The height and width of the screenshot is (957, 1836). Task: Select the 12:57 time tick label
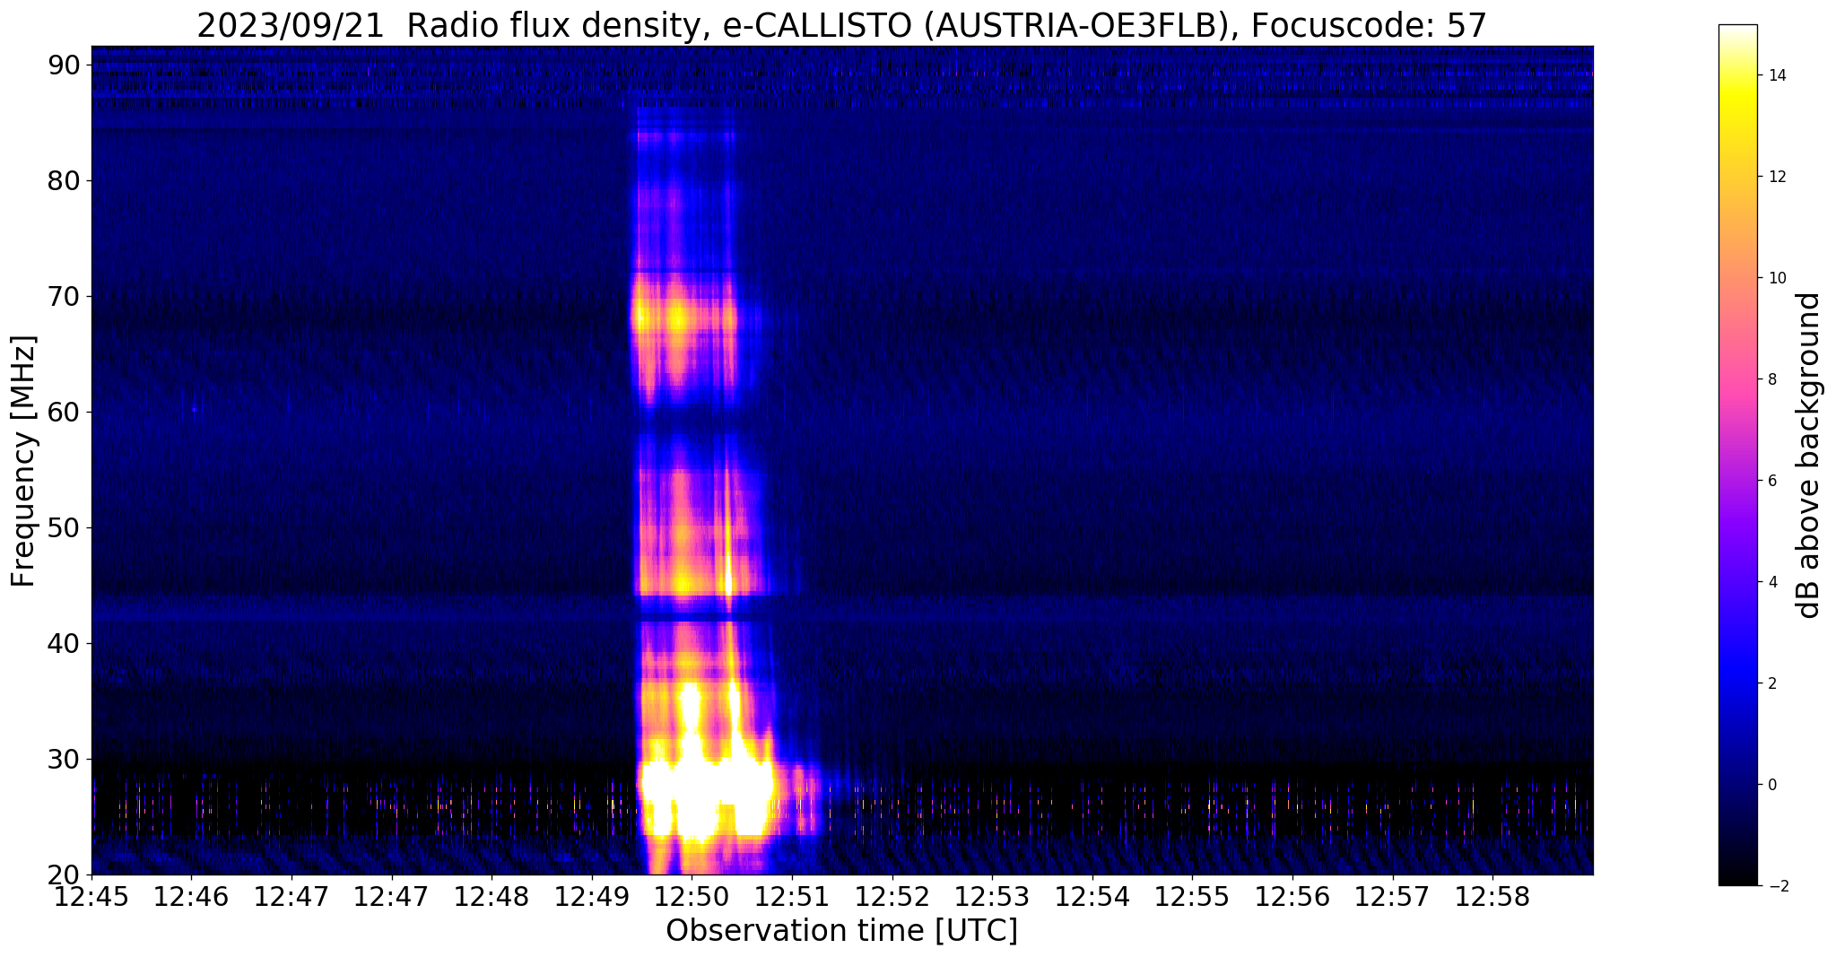pos(1393,897)
